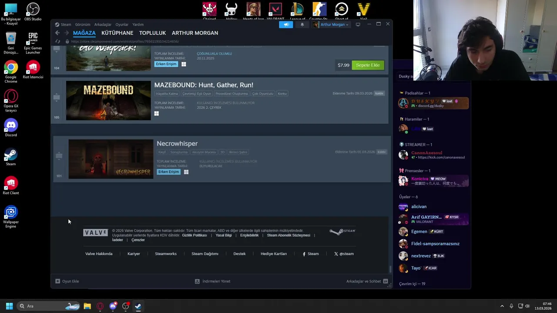The width and height of the screenshot is (557, 313).
Task: Open Opera GX desktop shortcut
Action: 11,101
